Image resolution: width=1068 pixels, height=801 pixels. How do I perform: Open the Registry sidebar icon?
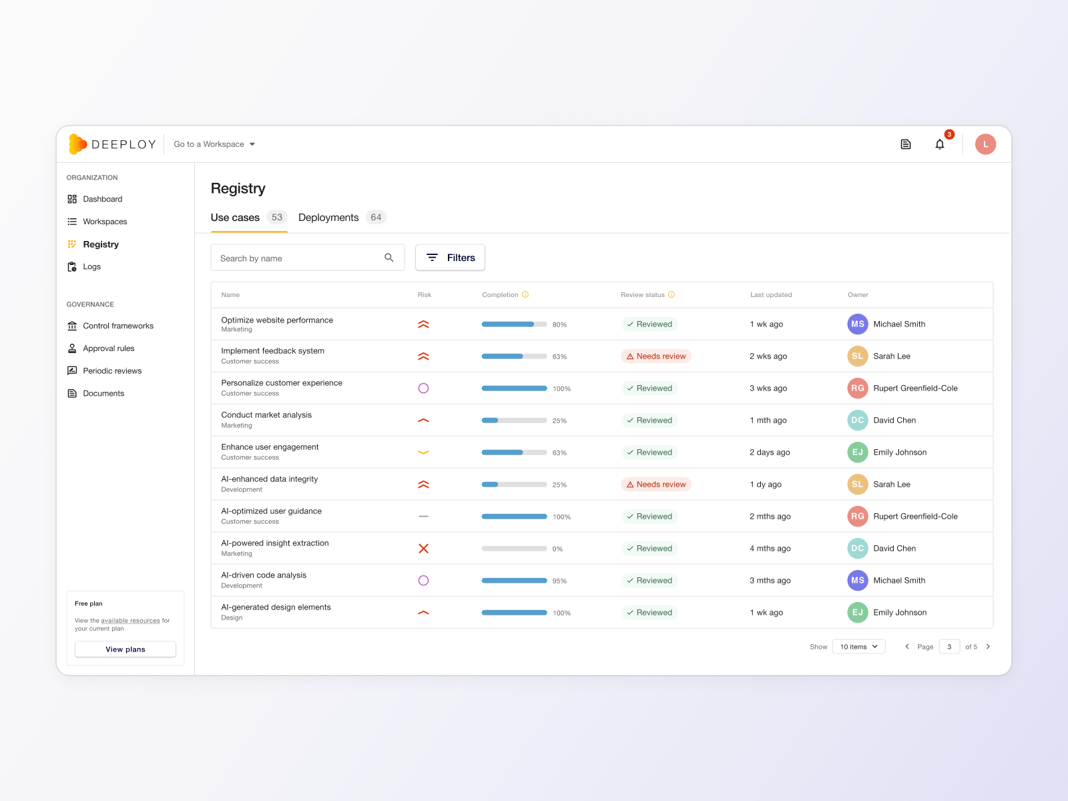pos(72,244)
